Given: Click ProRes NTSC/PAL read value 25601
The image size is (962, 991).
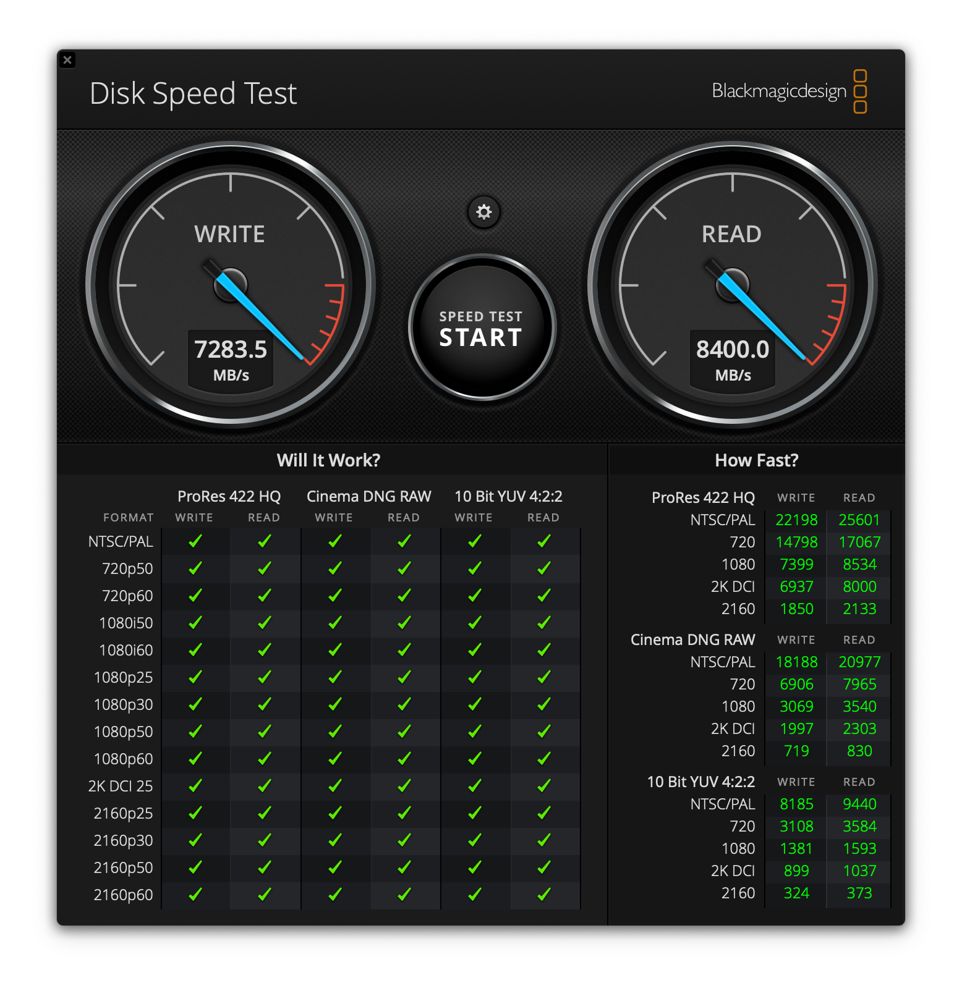Looking at the screenshot, I should 859,520.
